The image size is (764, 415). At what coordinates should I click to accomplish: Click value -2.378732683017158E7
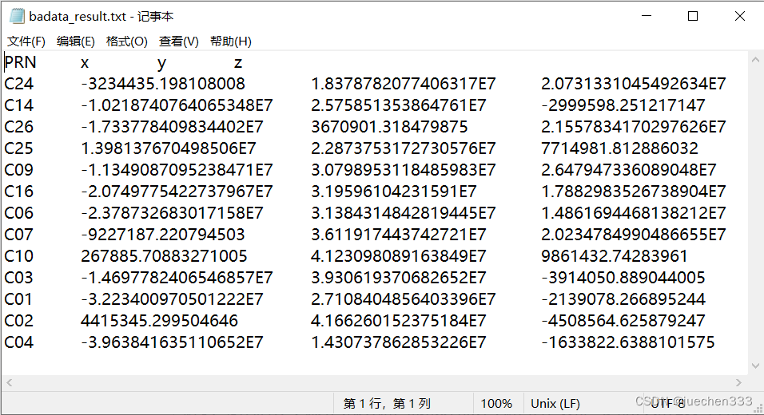172,212
